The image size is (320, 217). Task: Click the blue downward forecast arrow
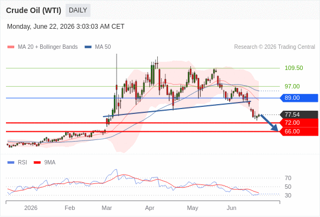(270, 123)
